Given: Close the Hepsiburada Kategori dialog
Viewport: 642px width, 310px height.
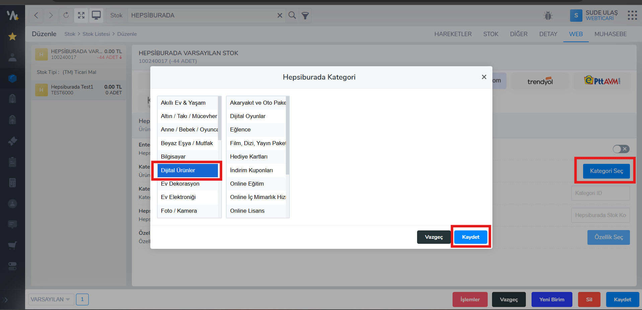Looking at the screenshot, I should (x=484, y=77).
